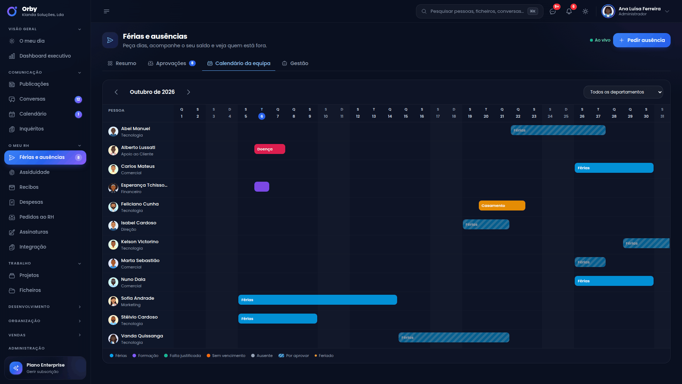The image size is (682, 384).
Task: Open Dashboard executivo
Action: pos(45,56)
